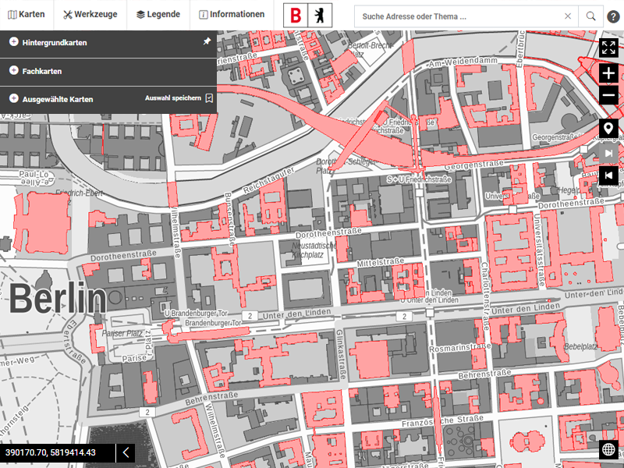624x468 pixels.
Task: Click the location pin marker button
Action: [608, 129]
